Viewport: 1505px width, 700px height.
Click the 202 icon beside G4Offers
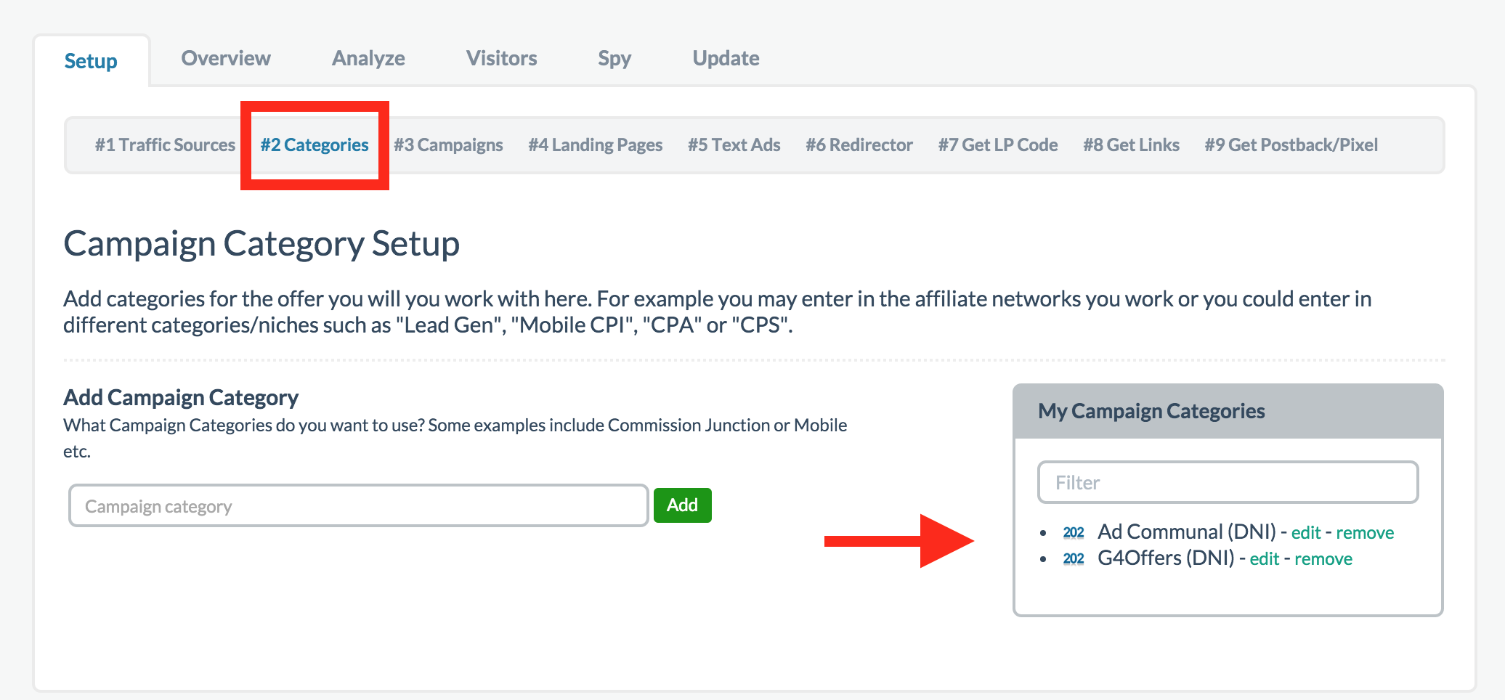[x=1074, y=558]
